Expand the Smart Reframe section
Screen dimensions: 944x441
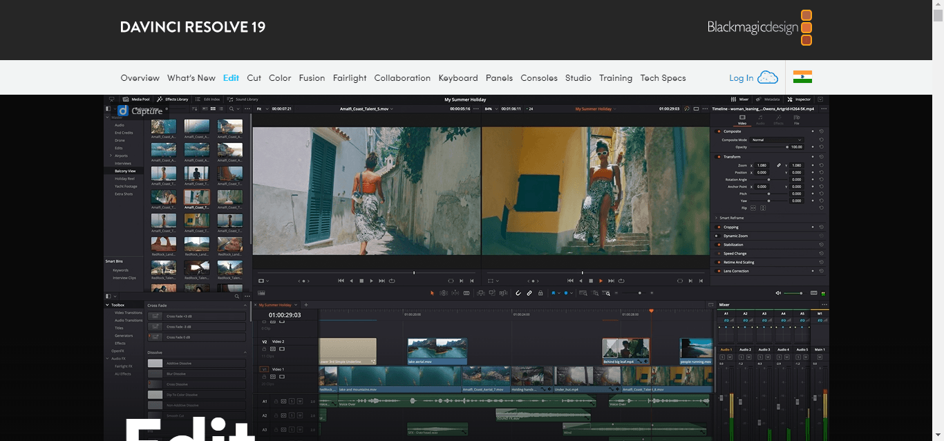[x=717, y=218]
